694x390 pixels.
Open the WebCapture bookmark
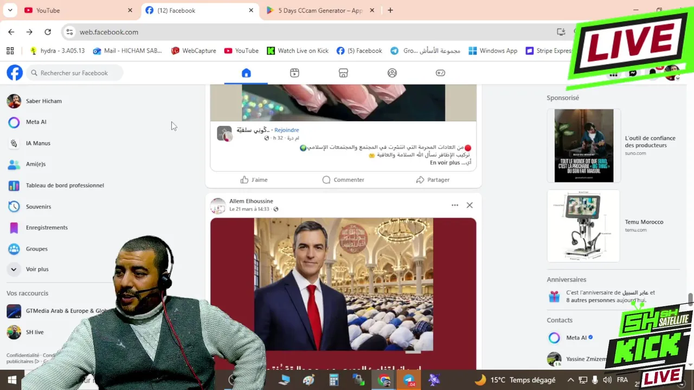click(x=194, y=50)
